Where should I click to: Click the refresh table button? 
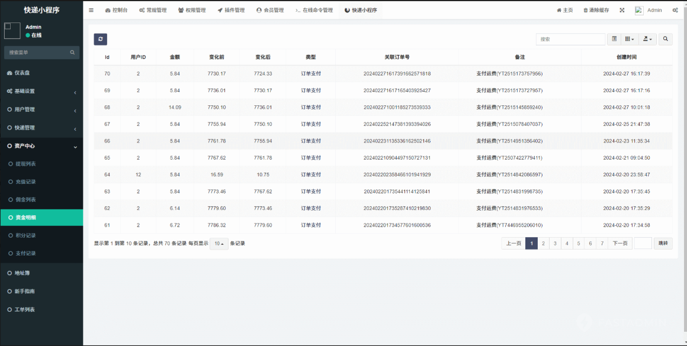[100, 39]
